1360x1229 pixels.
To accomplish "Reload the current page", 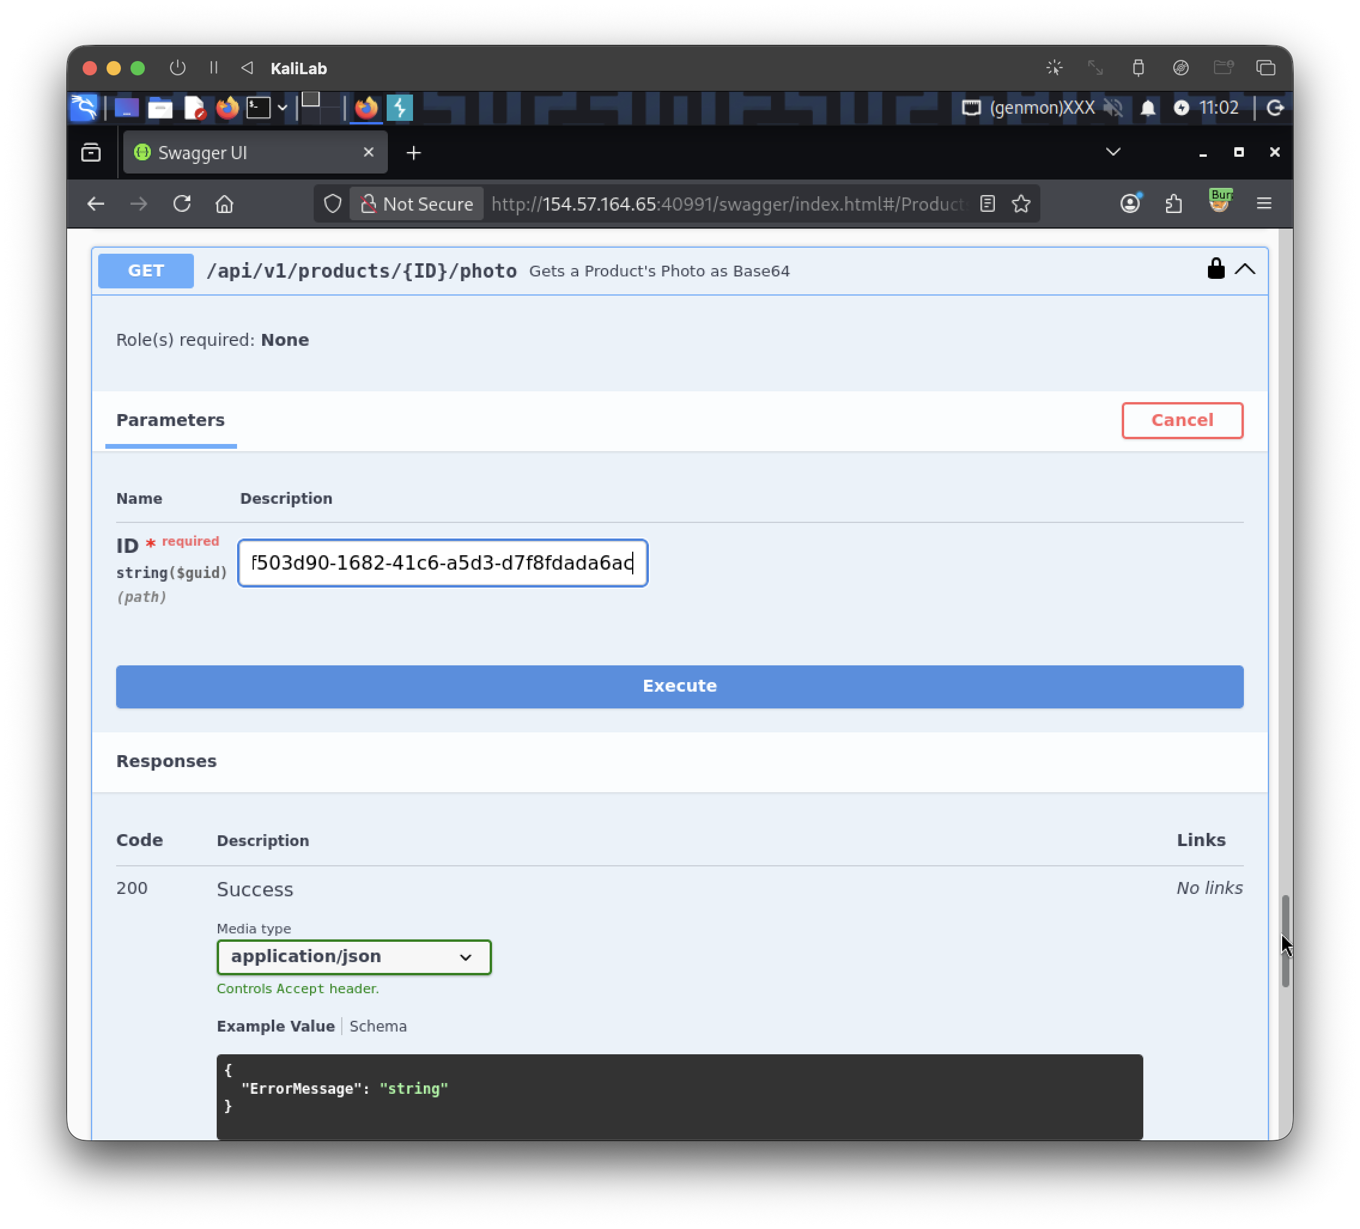I will pyautogui.click(x=182, y=203).
